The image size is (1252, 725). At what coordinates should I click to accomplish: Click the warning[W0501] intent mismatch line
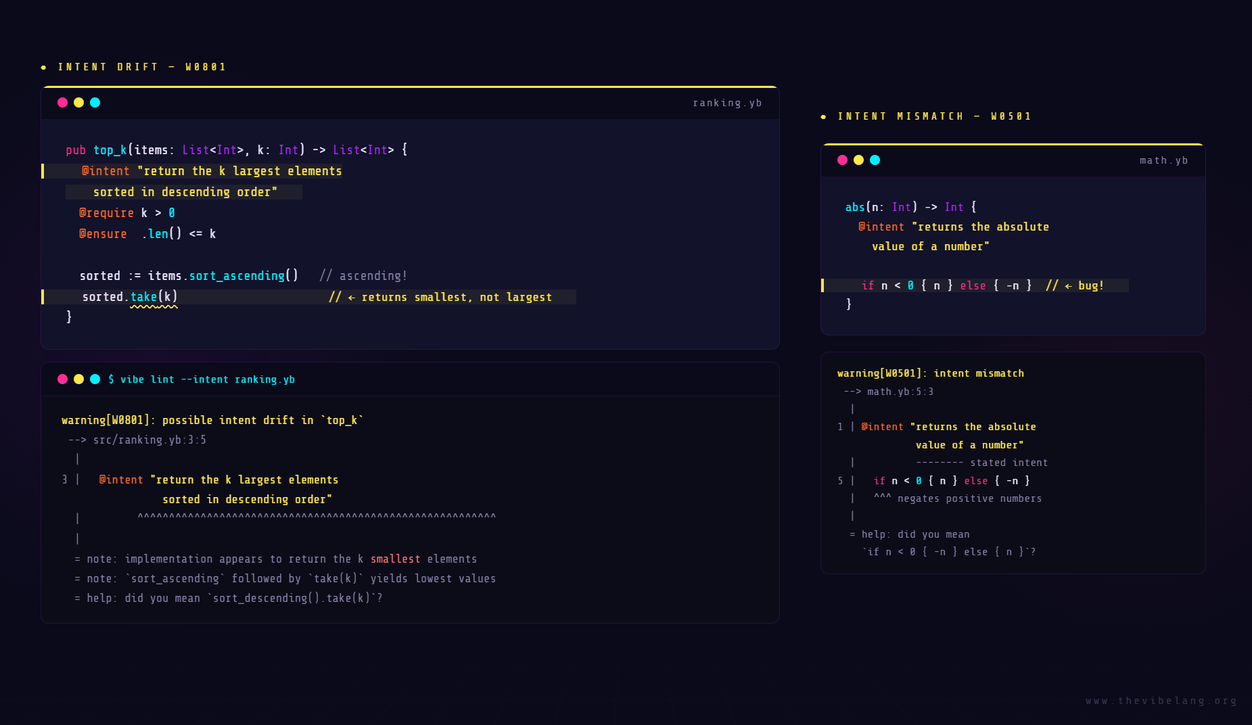click(x=931, y=373)
